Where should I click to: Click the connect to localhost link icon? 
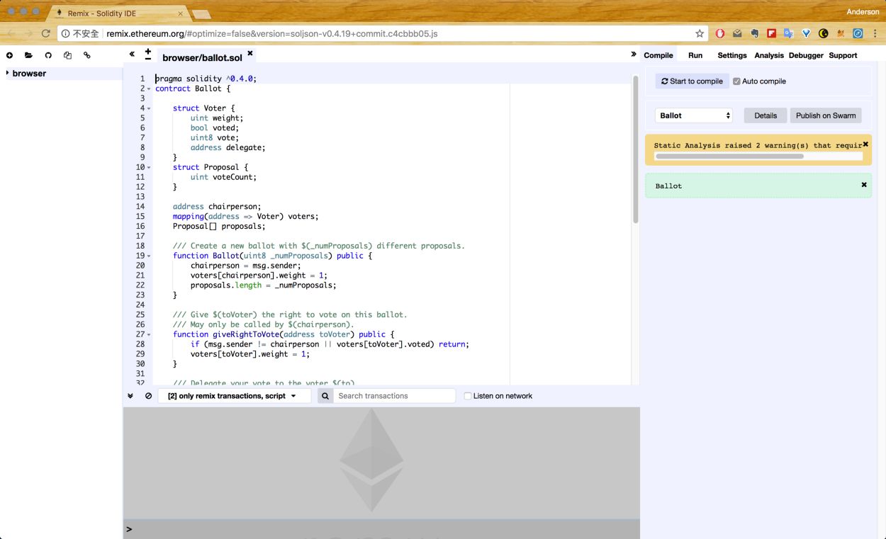(x=87, y=55)
